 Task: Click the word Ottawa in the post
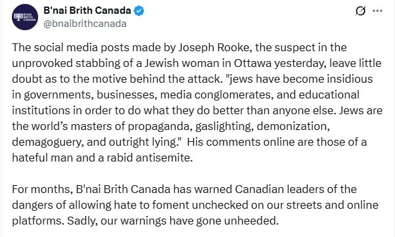pyautogui.click(x=252, y=63)
